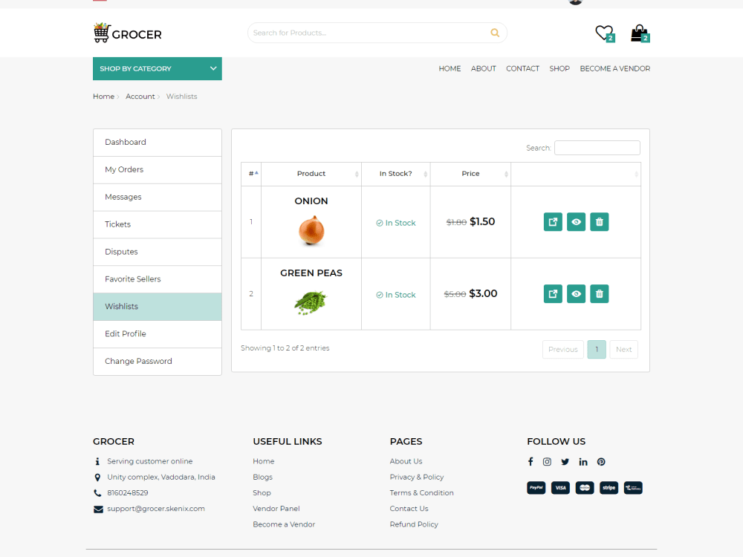The height and width of the screenshot is (557, 743).
Task: Open the Onion product in a new tab
Action: [552, 221]
